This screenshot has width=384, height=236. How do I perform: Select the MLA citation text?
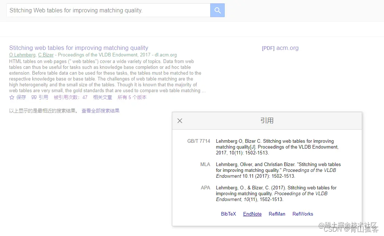[x=278, y=170]
